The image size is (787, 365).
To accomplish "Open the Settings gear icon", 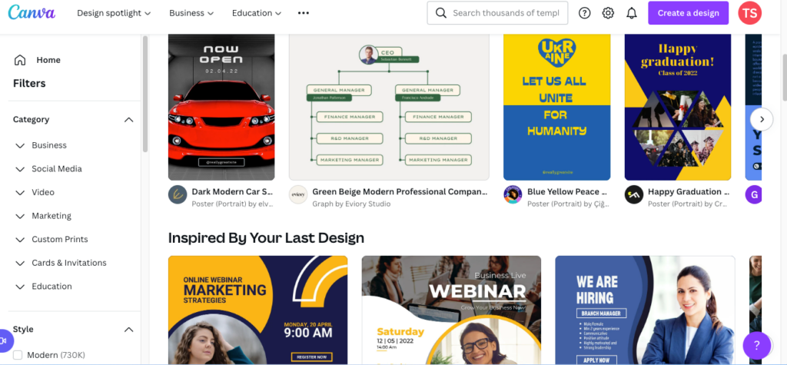I will coord(608,13).
